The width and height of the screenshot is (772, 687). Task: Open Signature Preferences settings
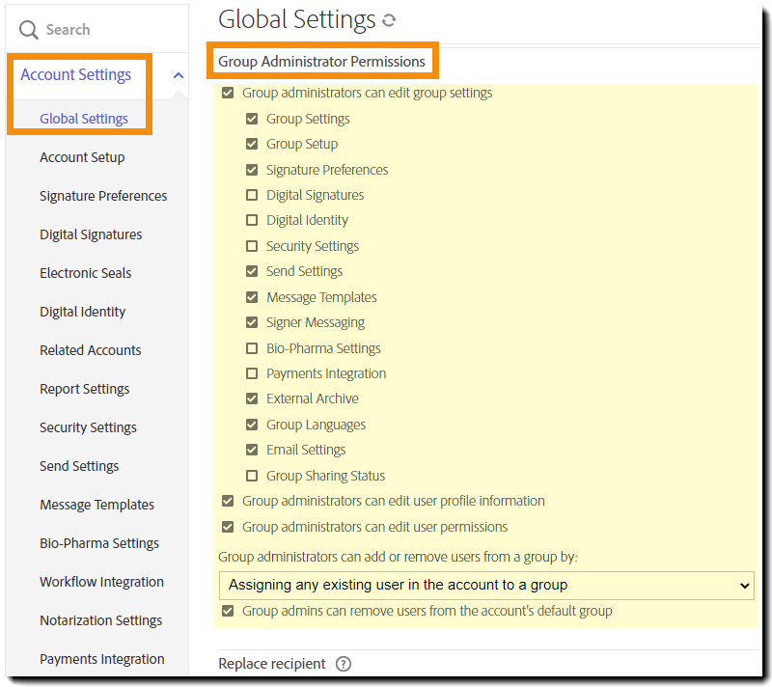point(103,195)
